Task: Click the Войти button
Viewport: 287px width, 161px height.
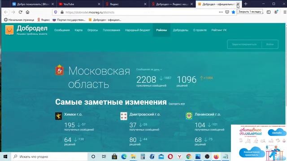Action: 270,44
